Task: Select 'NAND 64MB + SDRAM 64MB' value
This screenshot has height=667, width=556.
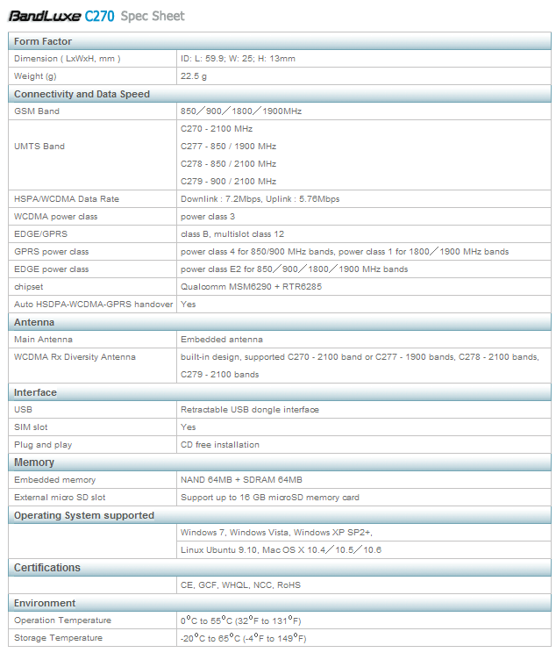Action: pyautogui.click(x=241, y=480)
